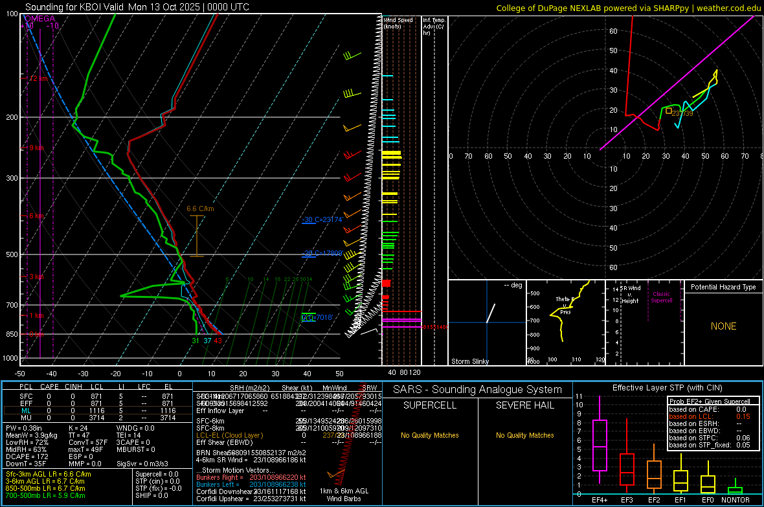Screen dimensions: 764x507
Task: Click the MeanW = 3.9g/kg value
Action: pyautogui.click(x=32, y=435)
